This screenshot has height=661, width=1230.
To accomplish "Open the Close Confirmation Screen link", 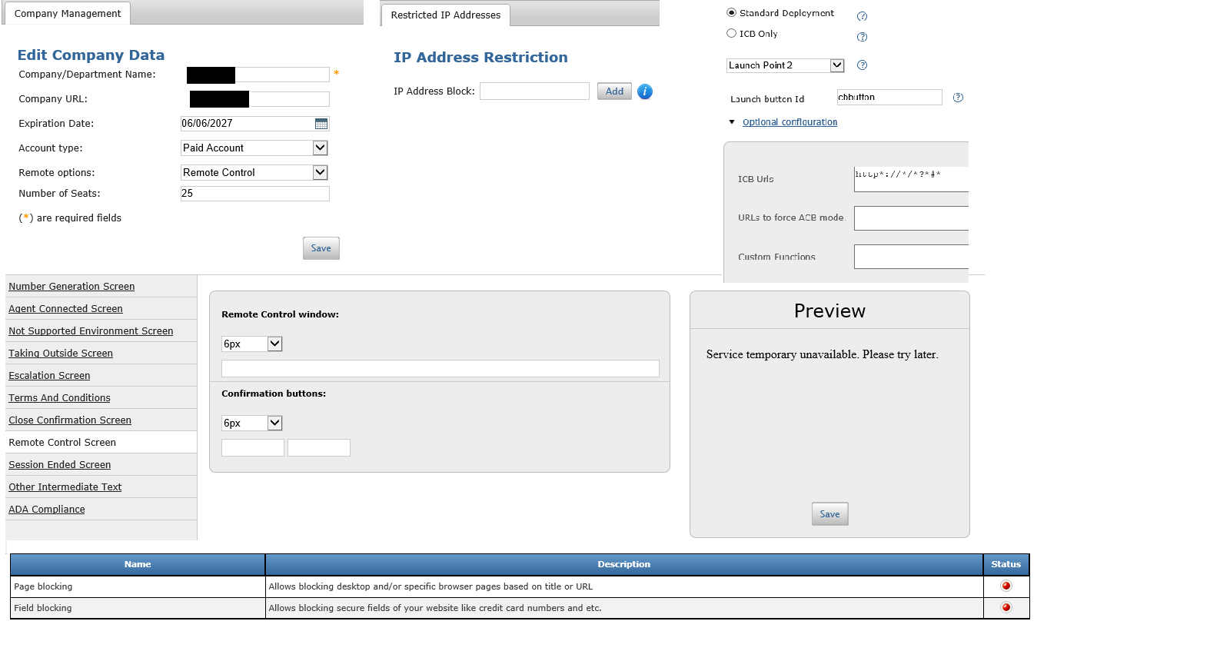I will click(70, 420).
